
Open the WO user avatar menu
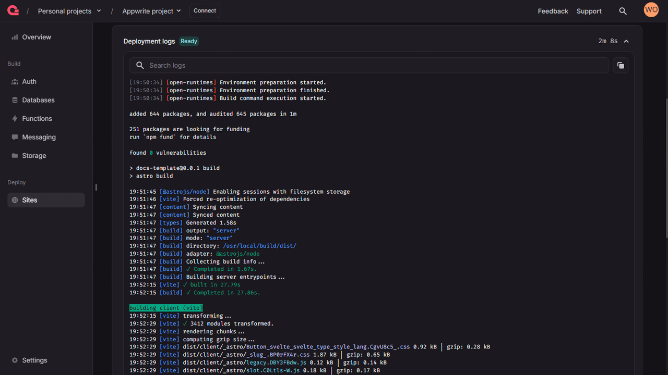tap(651, 10)
